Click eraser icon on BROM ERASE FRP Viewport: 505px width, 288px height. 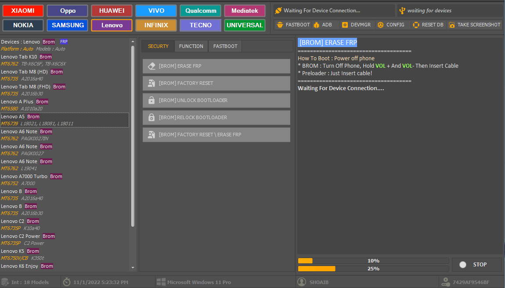[151, 66]
